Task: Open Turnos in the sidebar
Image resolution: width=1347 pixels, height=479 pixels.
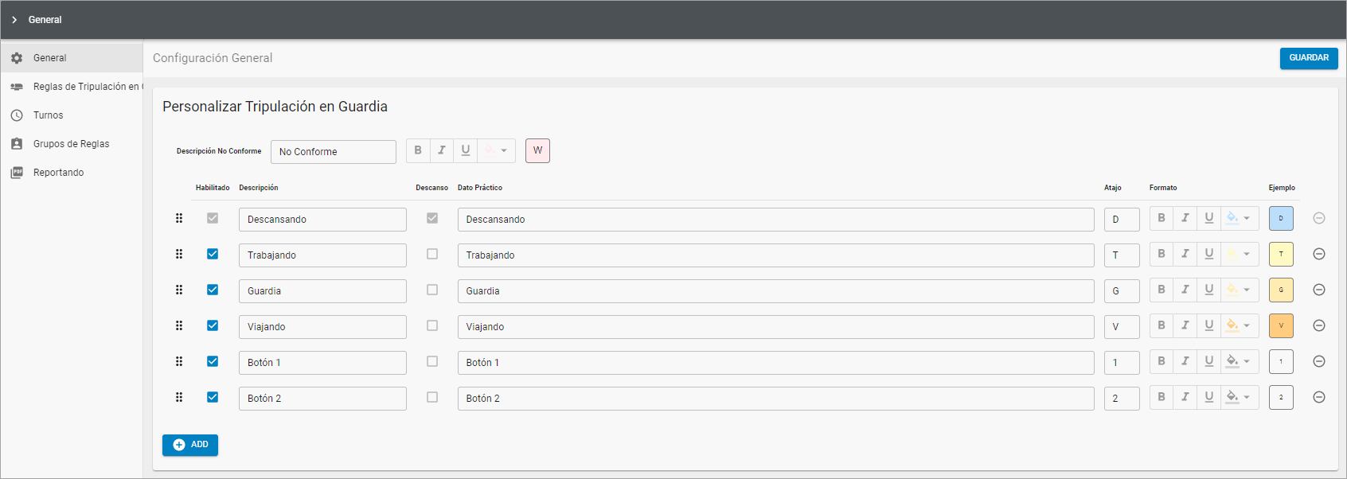Action: point(72,115)
